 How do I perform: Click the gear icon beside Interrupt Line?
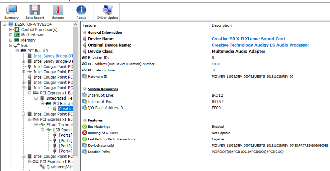click(x=85, y=95)
